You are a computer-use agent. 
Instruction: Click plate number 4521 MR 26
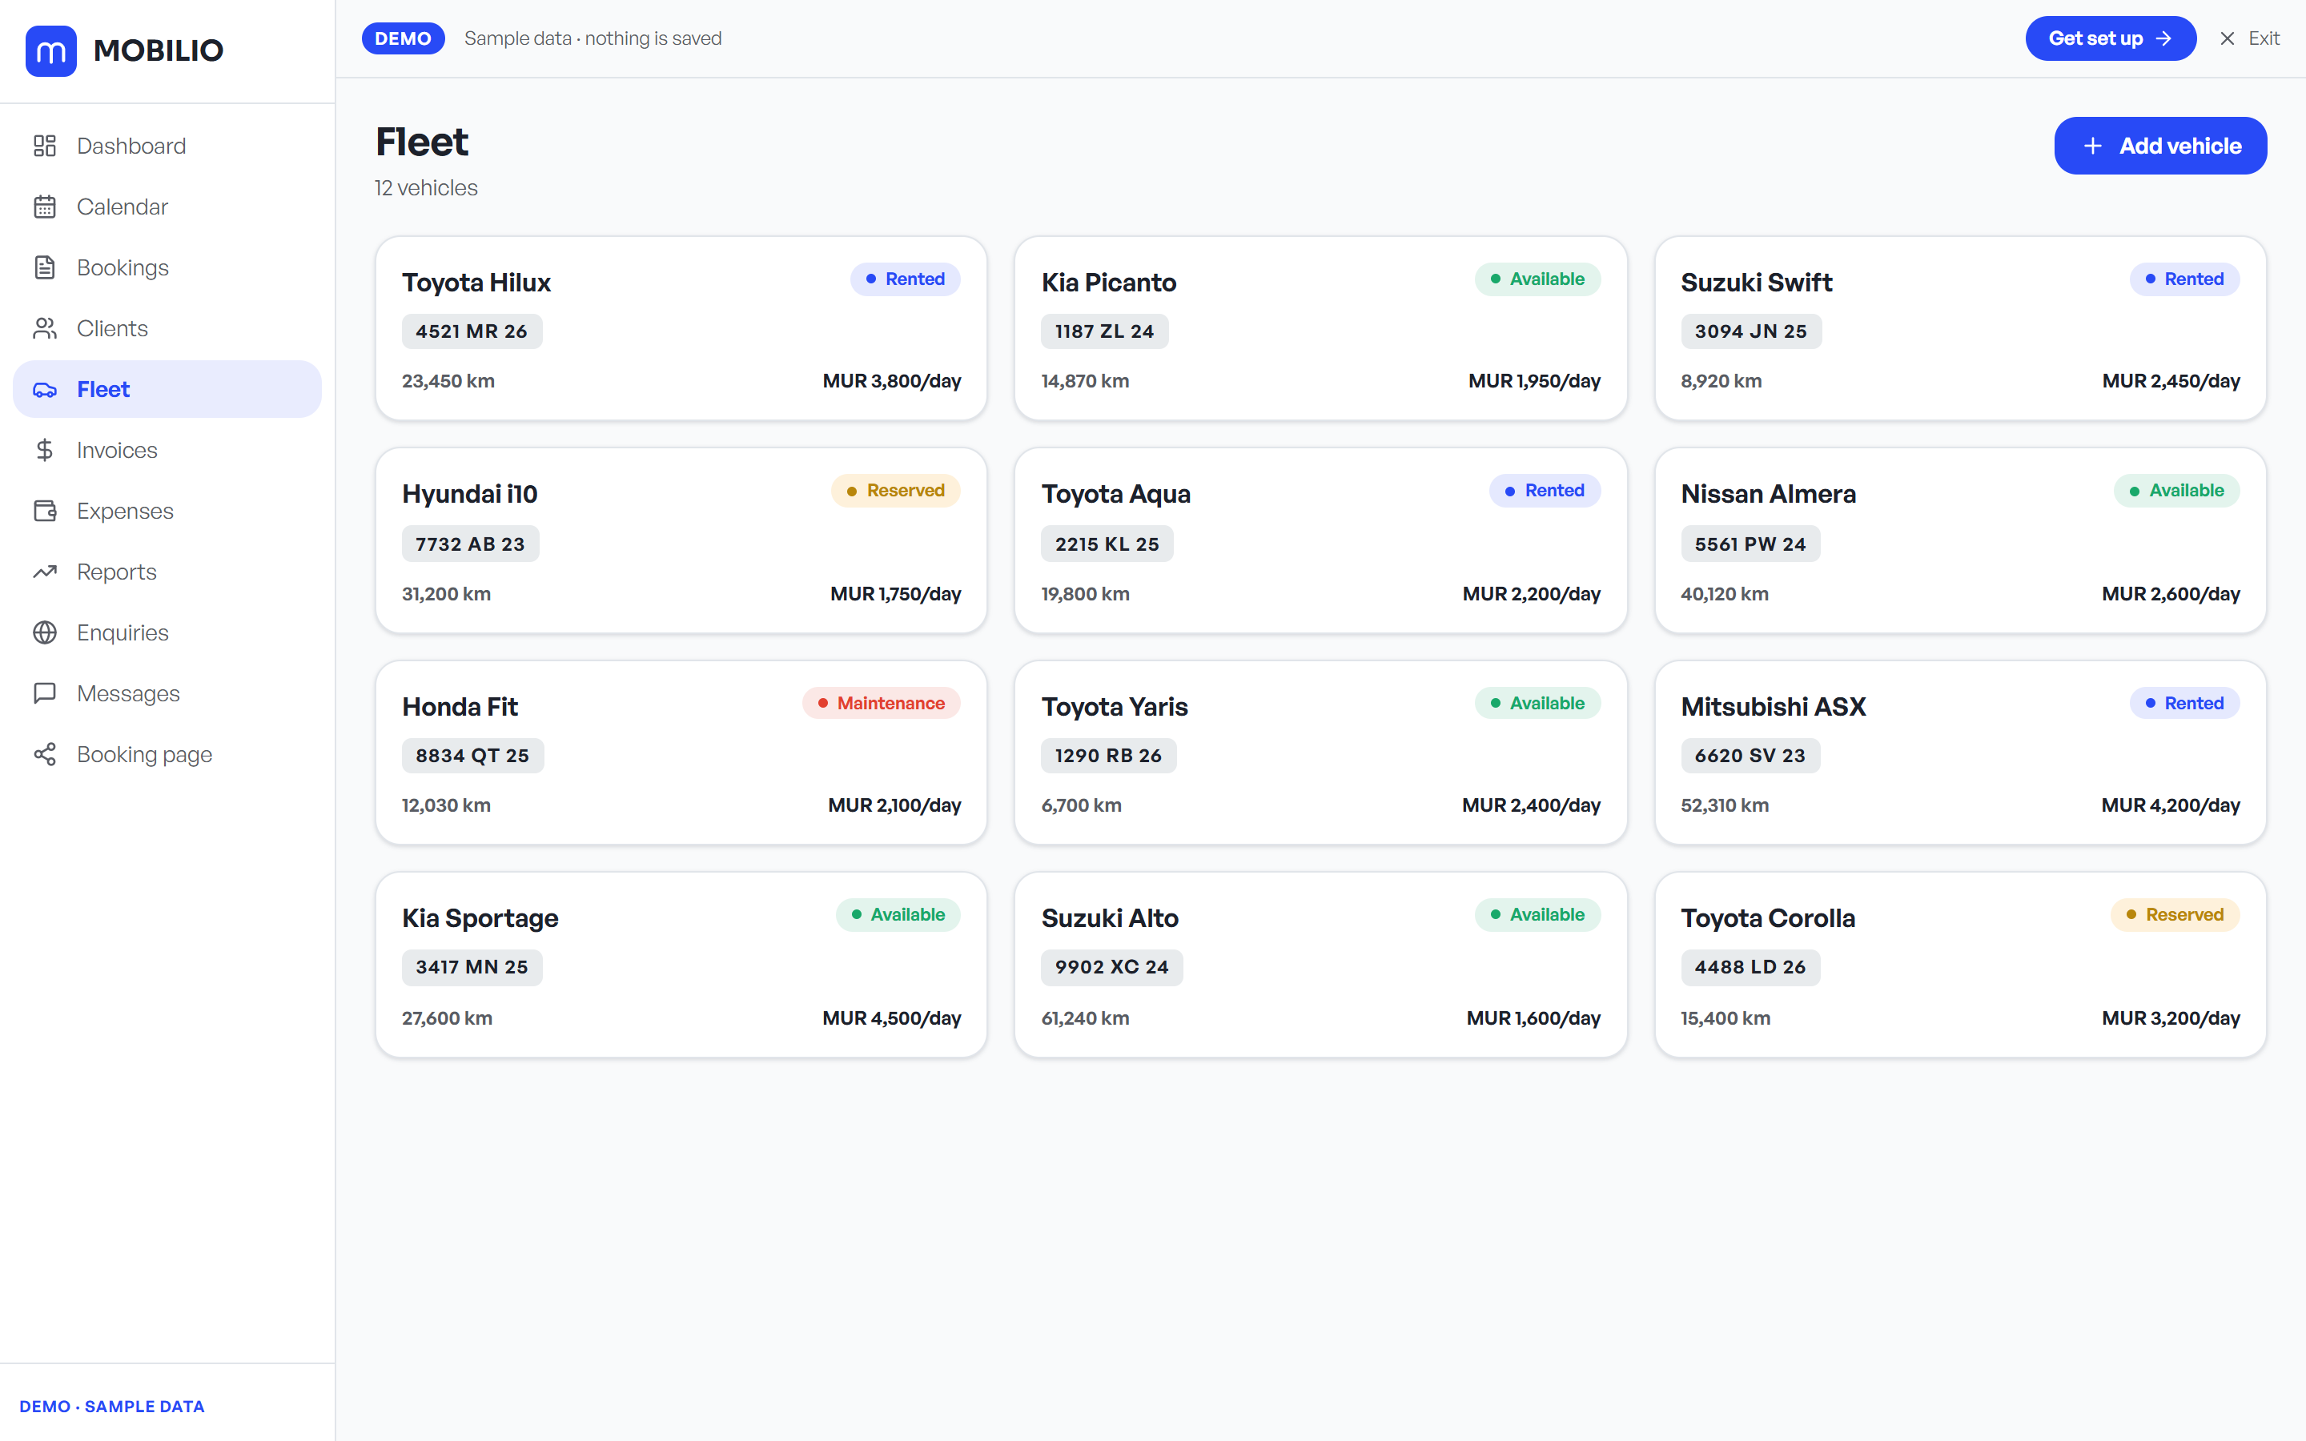click(x=472, y=331)
